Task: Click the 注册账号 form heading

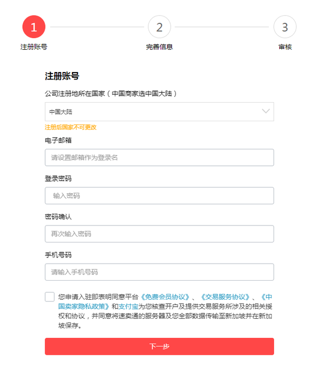Action: pyautogui.click(x=62, y=76)
